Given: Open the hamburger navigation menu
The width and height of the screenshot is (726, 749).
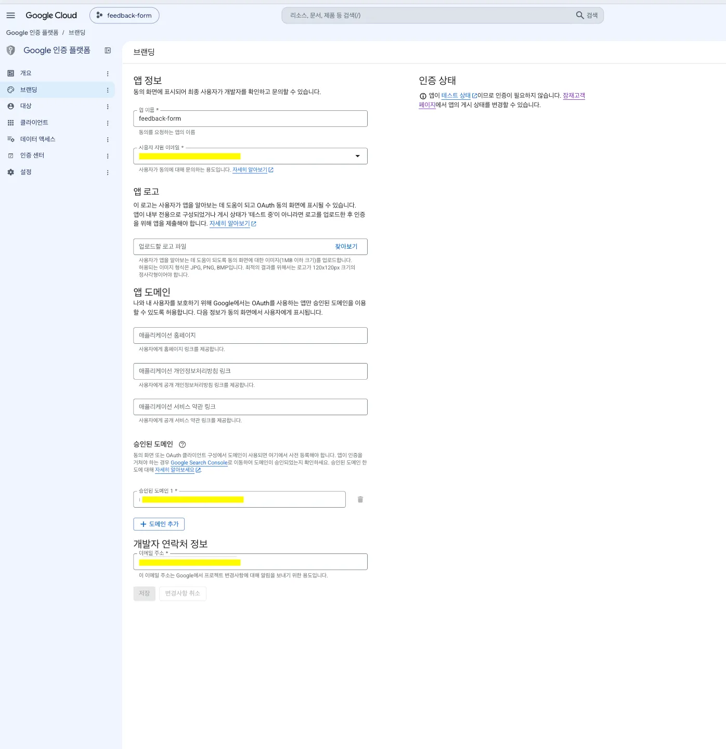Looking at the screenshot, I should point(10,16).
